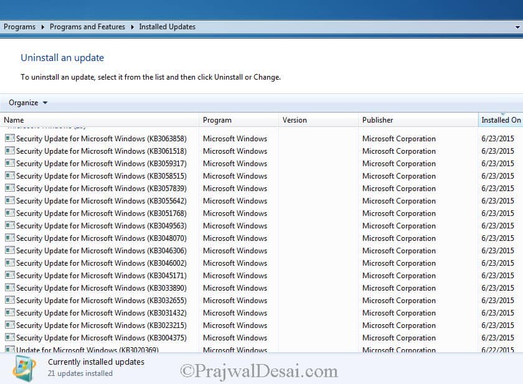Select Security Update for Microsoft Windows (KB3046002)
This screenshot has height=384, width=523.
click(101, 263)
